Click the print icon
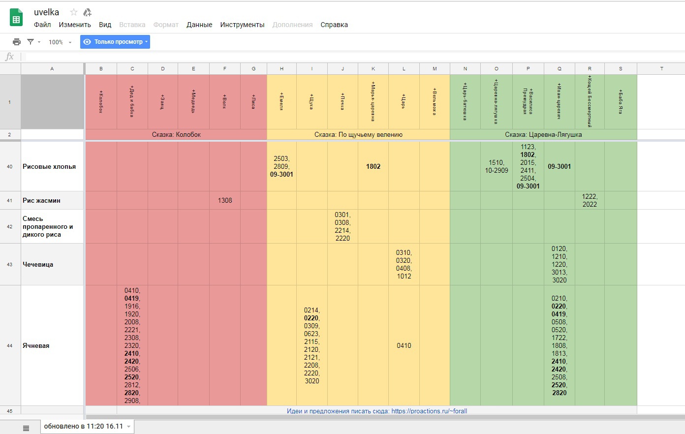Viewport: 685px width, 434px height. click(x=17, y=42)
